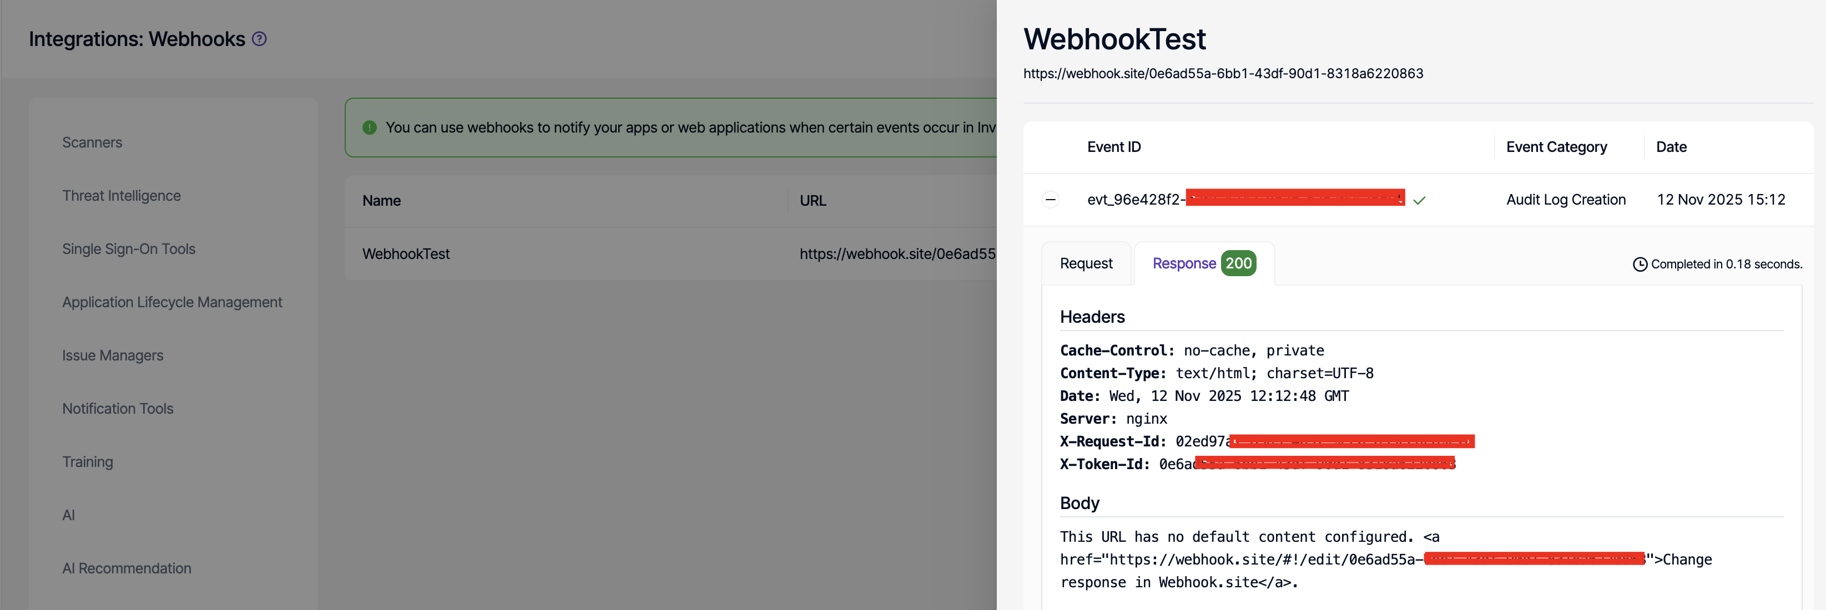This screenshot has width=1826, height=610.
Task: Click the green info icon in banner
Action: click(x=369, y=128)
